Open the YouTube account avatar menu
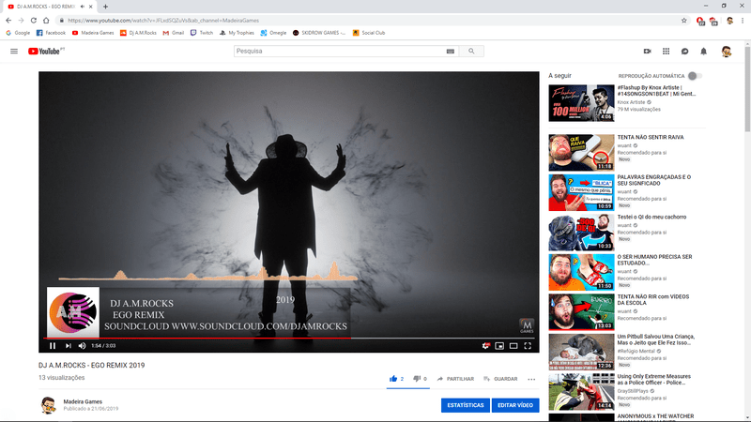Screen dimensions: 751x422 click(x=726, y=52)
